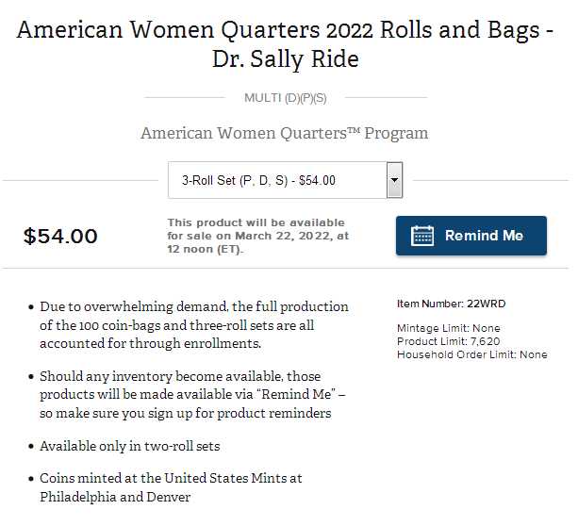Expand the roll set dropdown arrow
Image resolution: width=578 pixels, height=526 pixels.
pyautogui.click(x=395, y=180)
